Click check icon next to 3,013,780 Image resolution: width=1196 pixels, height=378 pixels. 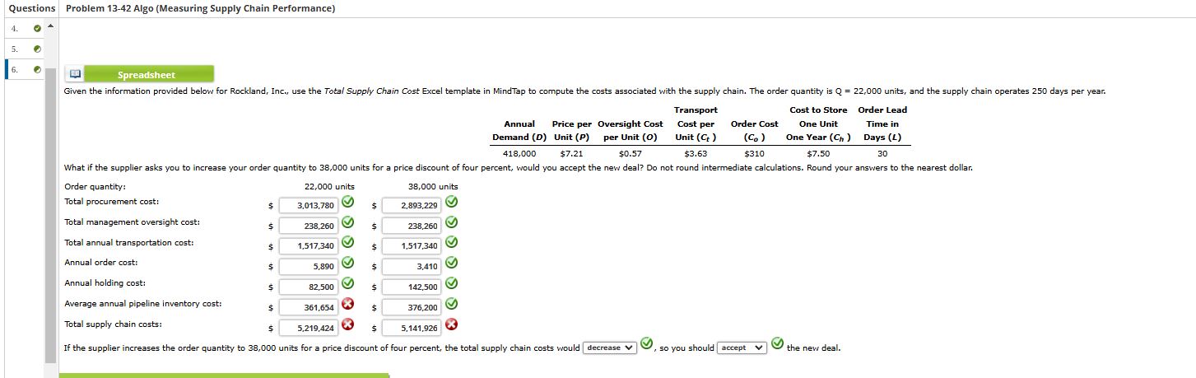[x=348, y=202]
